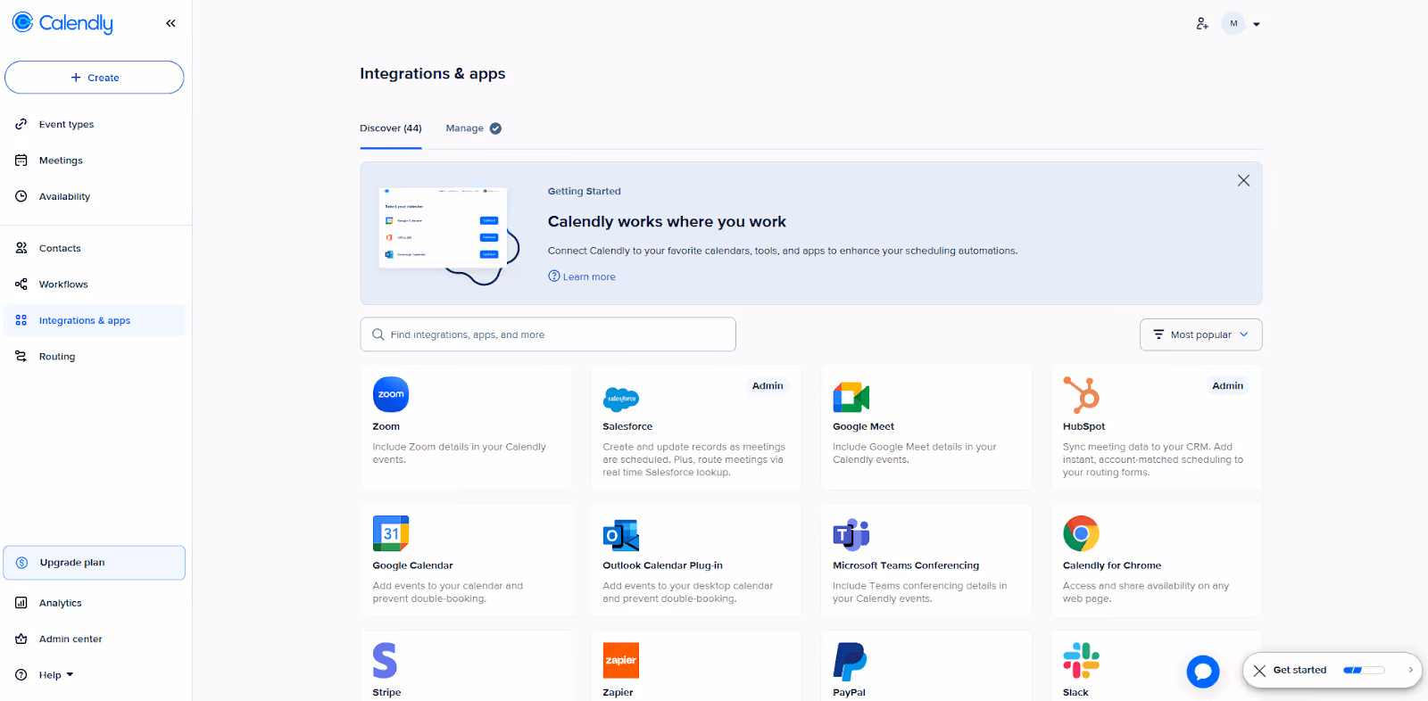The height and width of the screenshot is (701, 1428).
Task: Click the Stripe S icon
Action: 385,661
